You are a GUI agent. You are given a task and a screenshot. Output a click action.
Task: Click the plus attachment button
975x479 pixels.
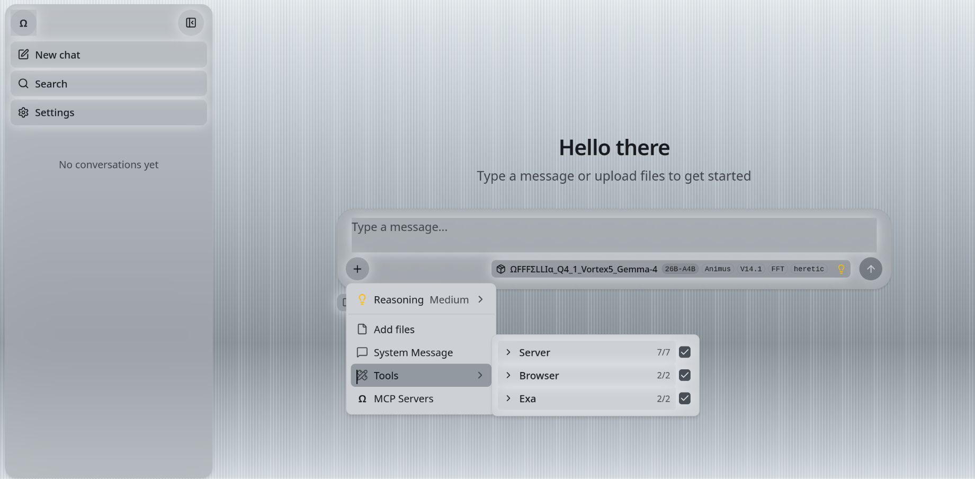point(357,269)
